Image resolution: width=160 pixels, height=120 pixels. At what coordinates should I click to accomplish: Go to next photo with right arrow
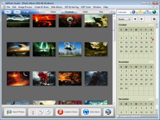click(x=17, y=12)
